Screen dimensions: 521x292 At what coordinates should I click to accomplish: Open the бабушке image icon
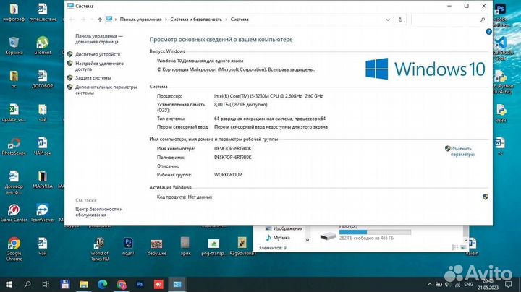click(157, 247)
